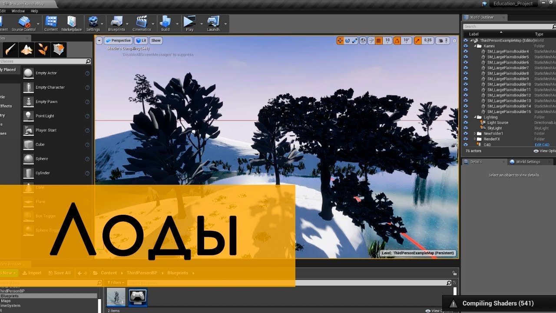Toggle visibility of SkyLight
Image resolution: width=556 pixels, height=313 pixels.
(466, 128)
